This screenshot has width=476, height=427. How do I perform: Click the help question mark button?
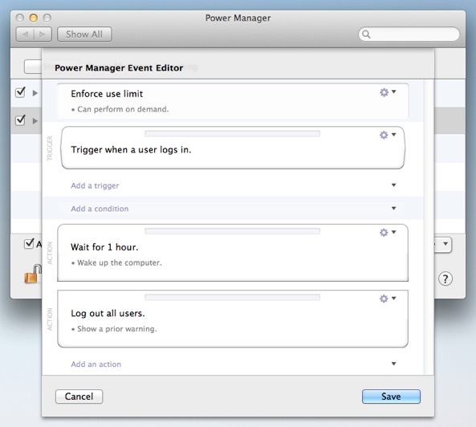tap(445, 279)
